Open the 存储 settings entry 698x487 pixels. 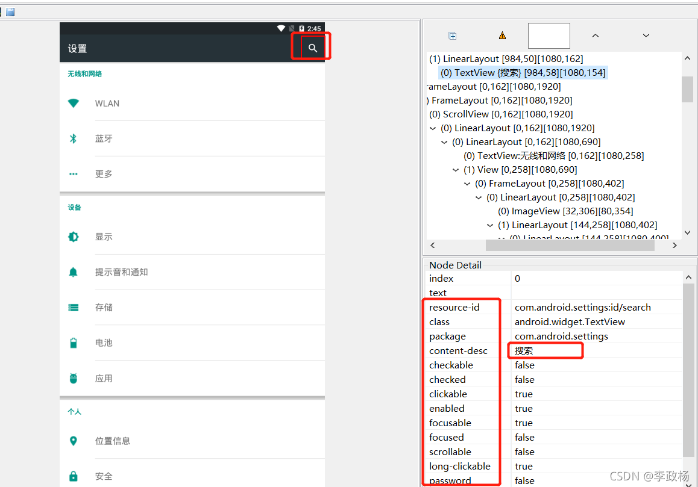[x=192, y=308]
